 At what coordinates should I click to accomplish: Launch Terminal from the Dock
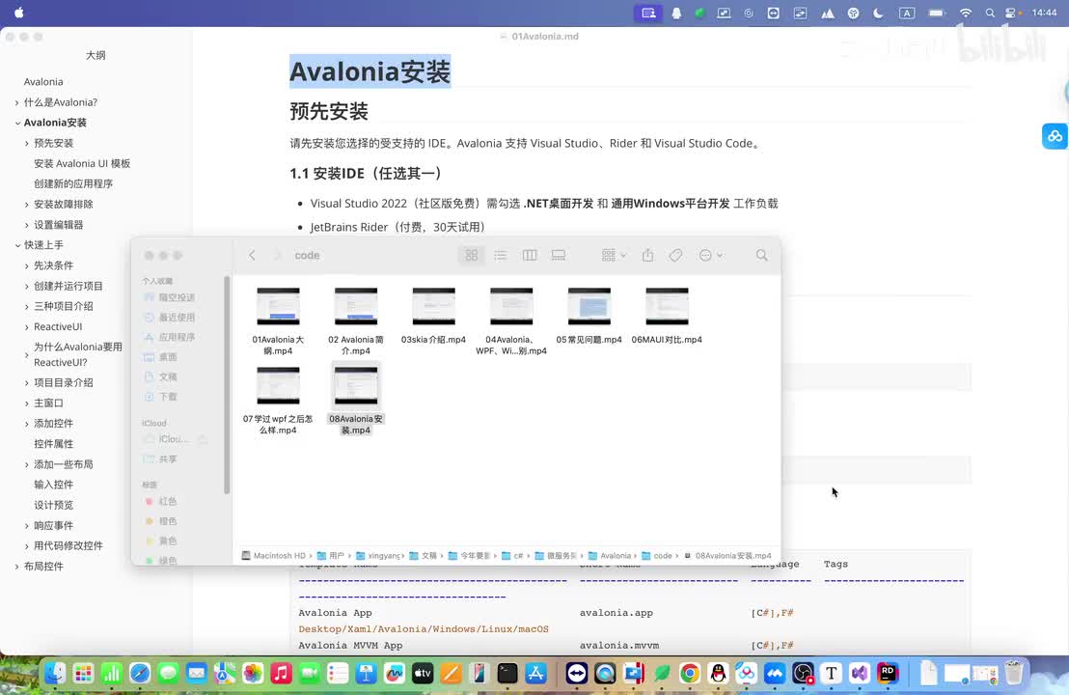coord(507,674)
